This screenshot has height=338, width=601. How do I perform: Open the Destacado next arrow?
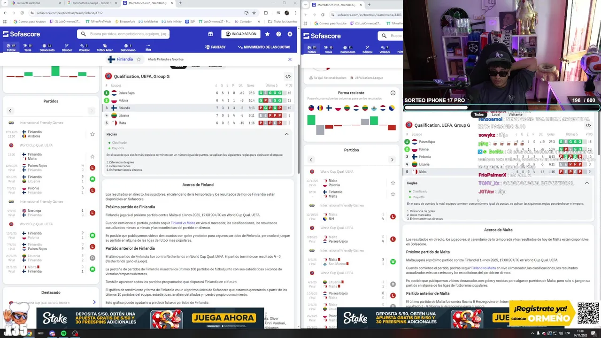(94, 302)
